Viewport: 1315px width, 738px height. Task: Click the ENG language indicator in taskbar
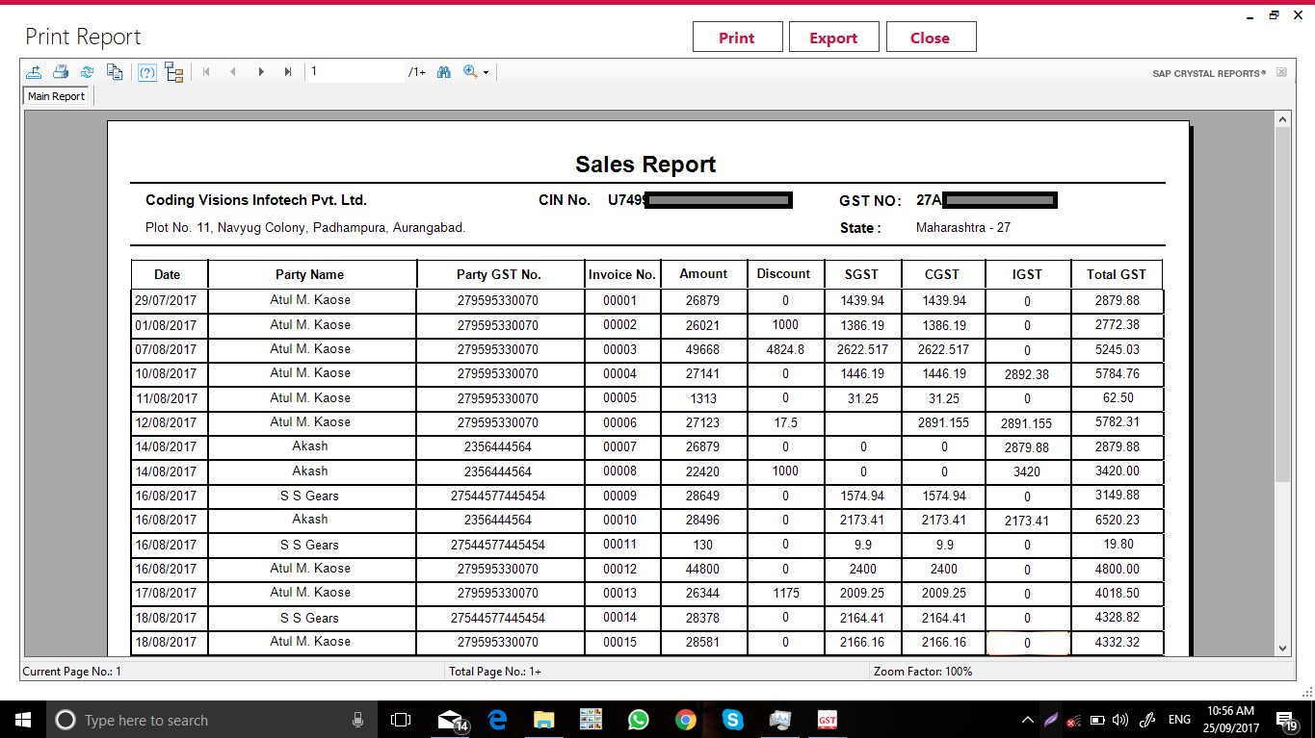tap(1179, 719)
